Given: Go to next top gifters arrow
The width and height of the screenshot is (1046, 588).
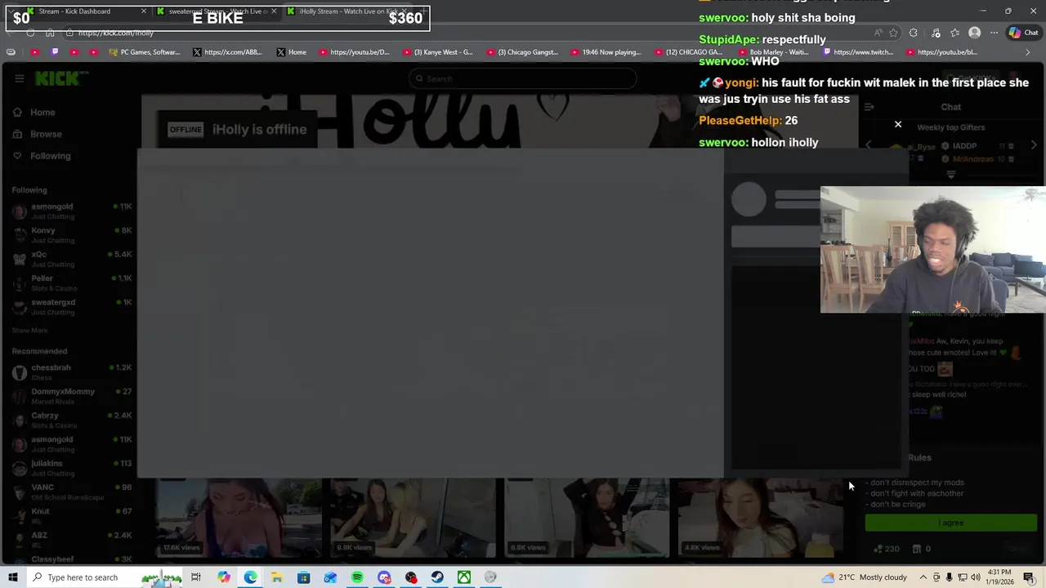Looking at the screenshot, I should 1034,145.
